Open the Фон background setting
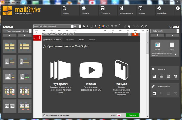182x120 pixels. [172, 46]
